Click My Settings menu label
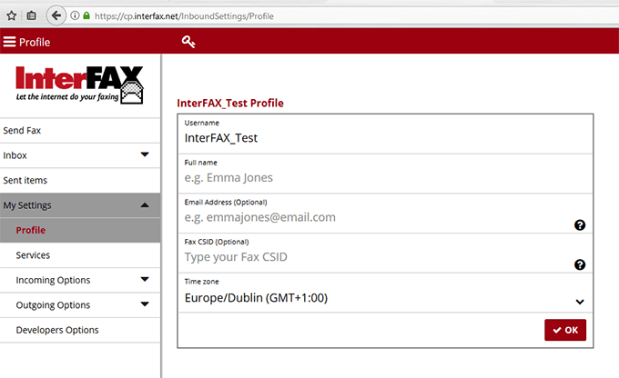 tap(27, 205)
